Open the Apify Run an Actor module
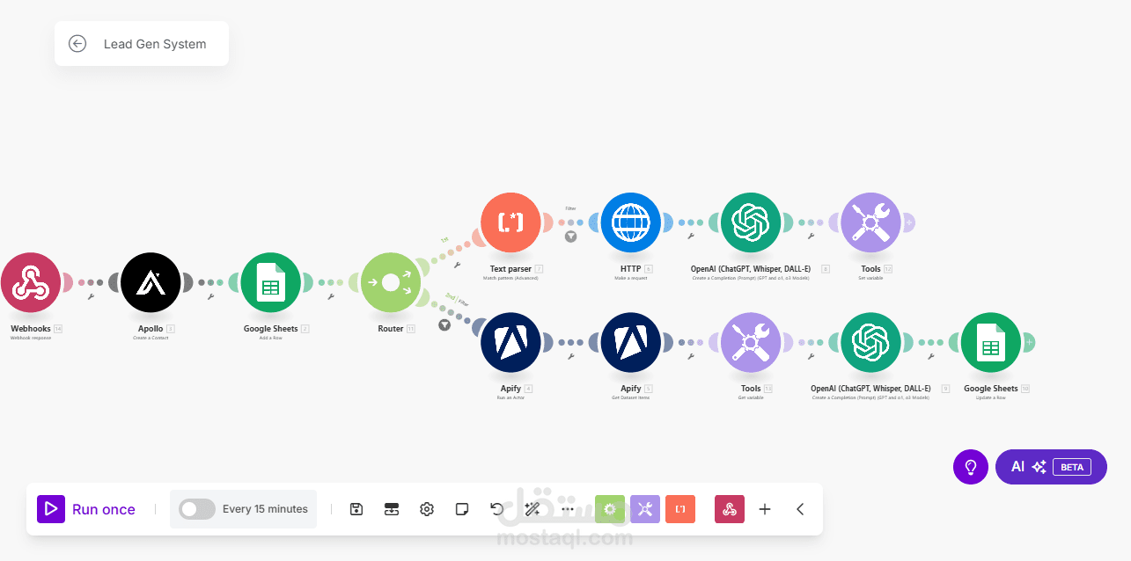The height and width of the screenshot is (561, 1131). click(510, 342)
